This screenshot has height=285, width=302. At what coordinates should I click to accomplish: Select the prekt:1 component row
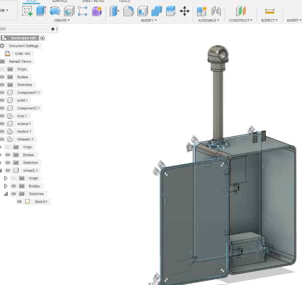[22, 100]
